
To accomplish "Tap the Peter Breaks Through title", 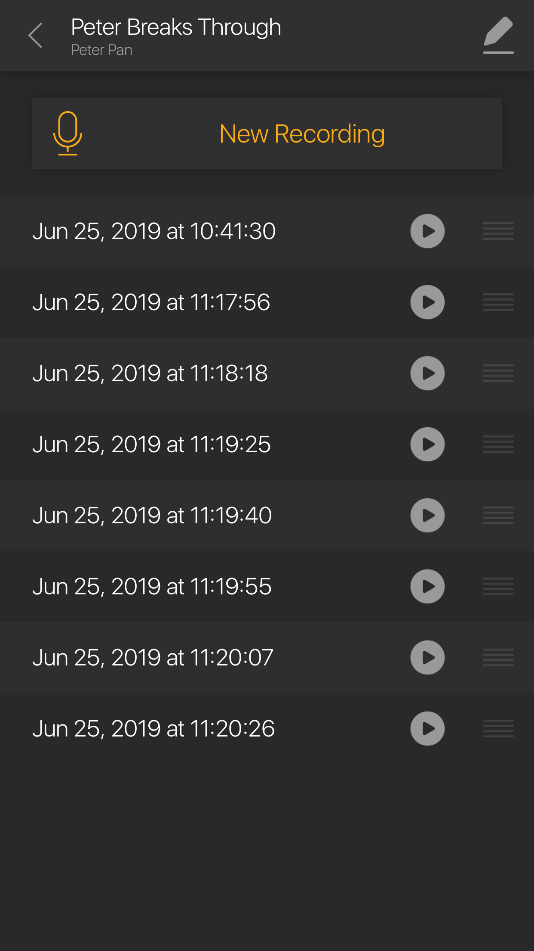I will pyautogui.click(x=176, y=27).
